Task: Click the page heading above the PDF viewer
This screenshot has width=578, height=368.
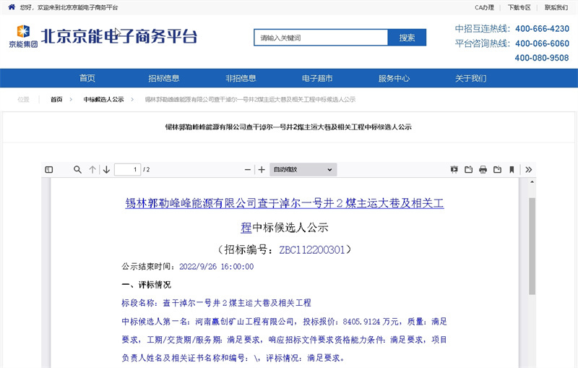Action: (288, 127)
